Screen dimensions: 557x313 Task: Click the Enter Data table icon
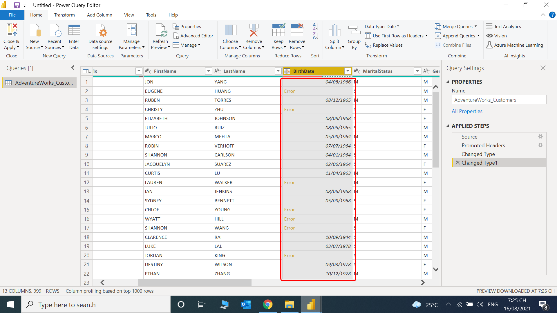tap(74, 30)
